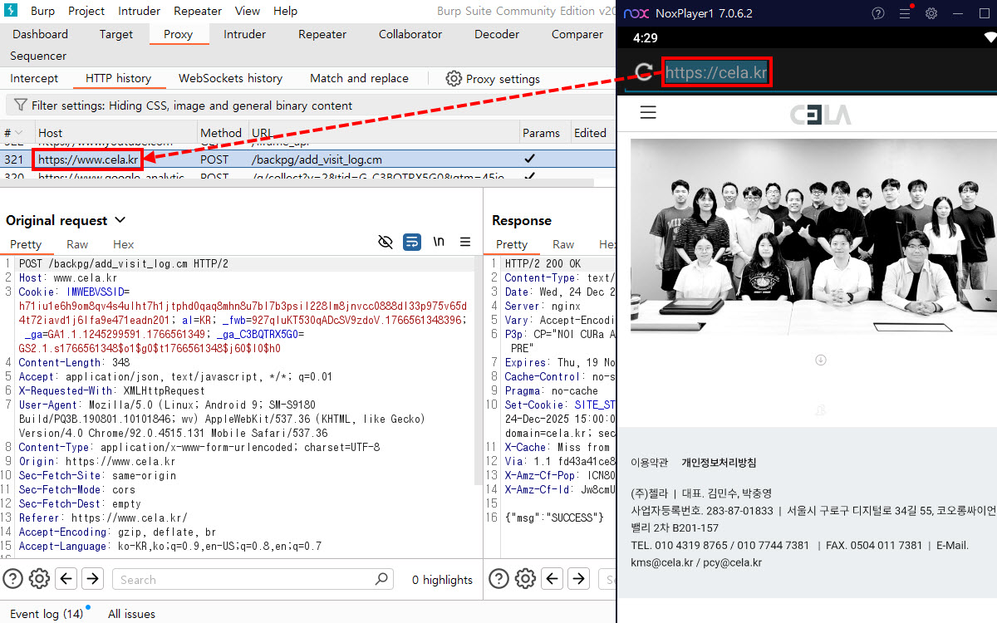Select request Hex view tab

(x=123, y=244)
